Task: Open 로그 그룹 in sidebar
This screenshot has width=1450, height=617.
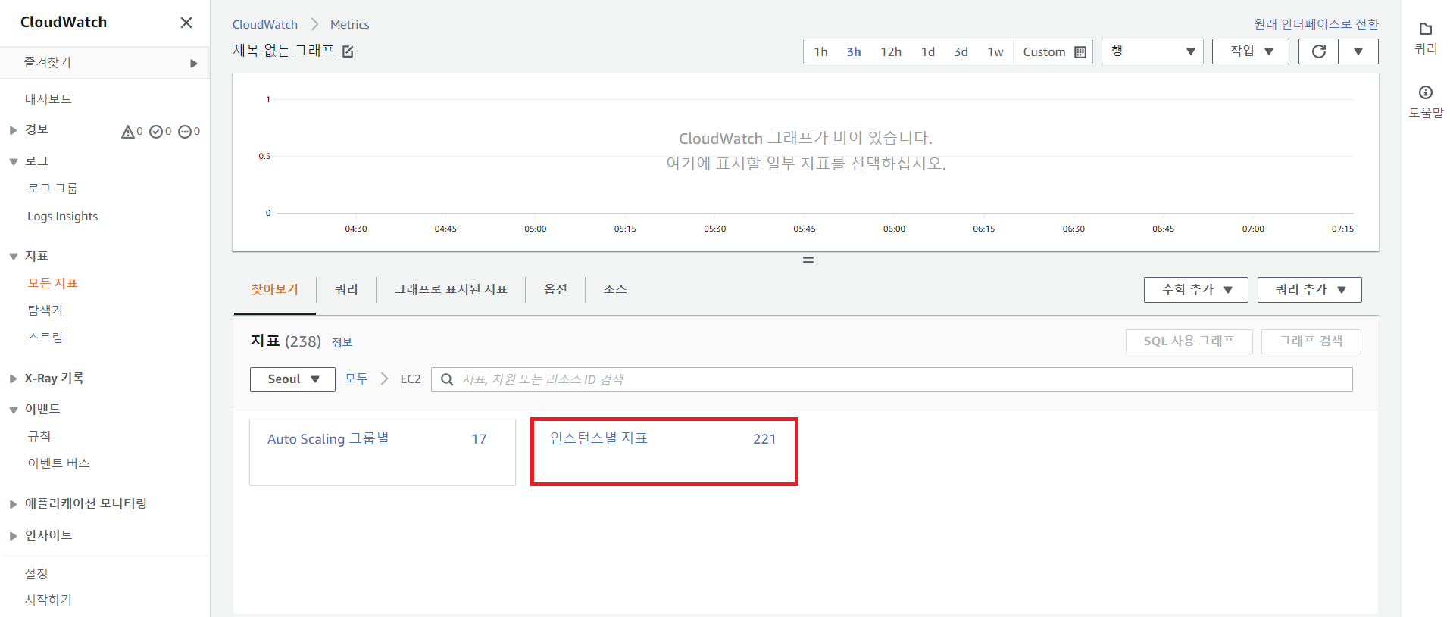Action: click(x=52, y=189)
